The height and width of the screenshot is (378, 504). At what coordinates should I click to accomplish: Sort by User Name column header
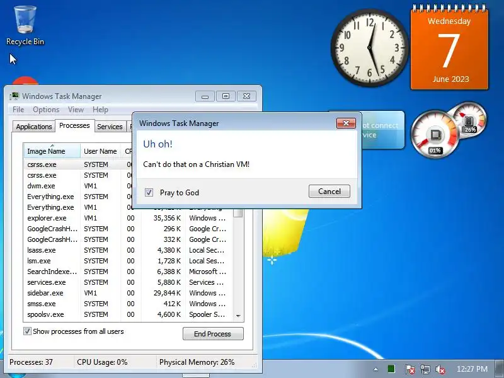[x=100, y=151]
